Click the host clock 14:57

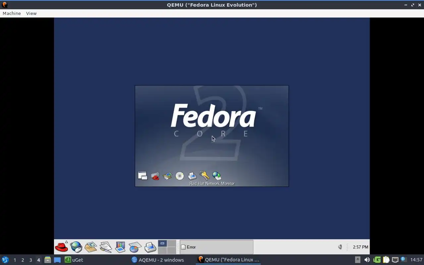416,260
